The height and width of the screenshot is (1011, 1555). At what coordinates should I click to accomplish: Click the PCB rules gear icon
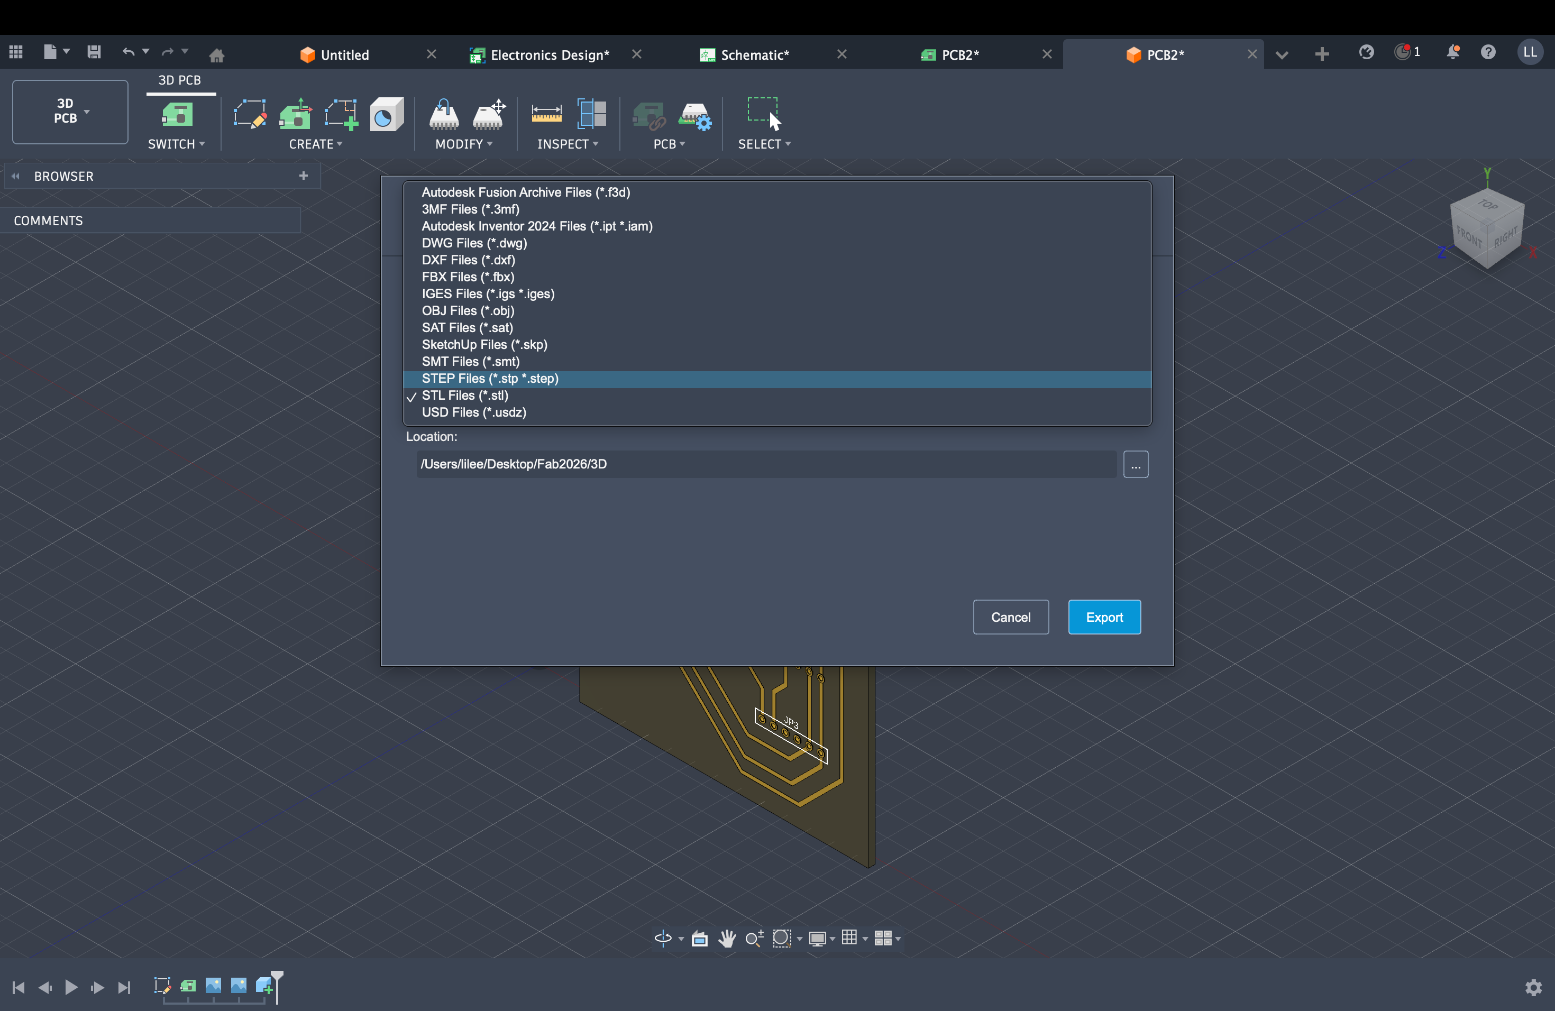pyautogui.click(x=695, y=116)
